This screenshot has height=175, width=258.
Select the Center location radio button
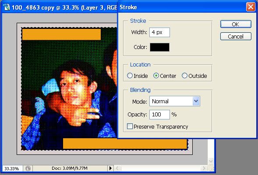[x=156, y=76]
